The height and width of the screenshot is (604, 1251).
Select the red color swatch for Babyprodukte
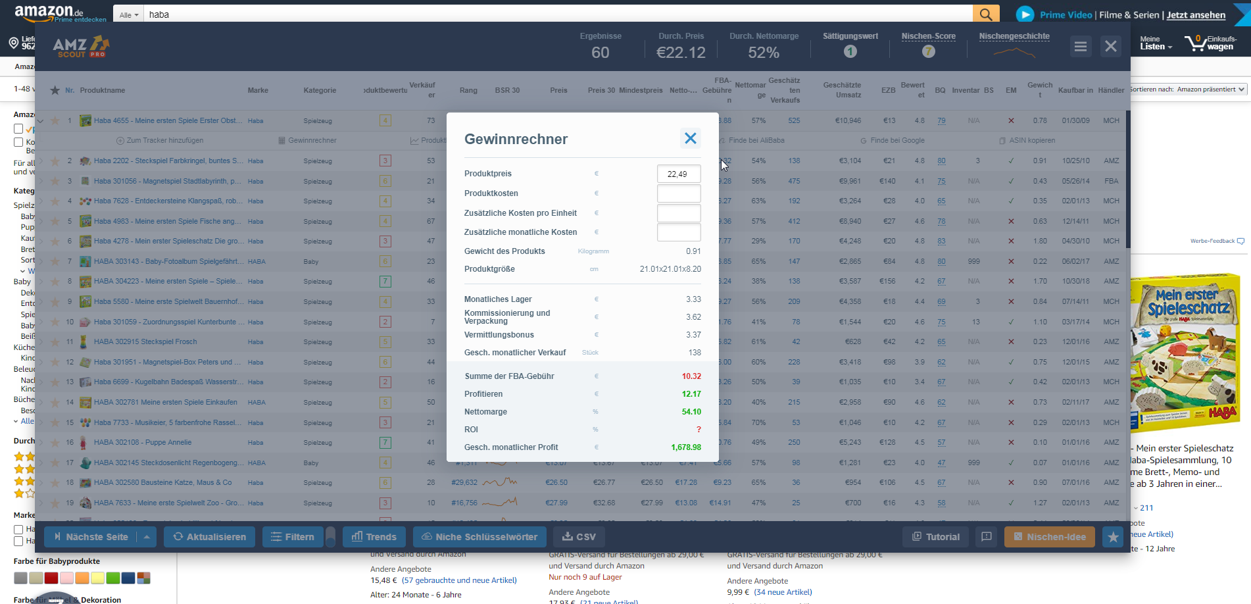pos(51,578)
